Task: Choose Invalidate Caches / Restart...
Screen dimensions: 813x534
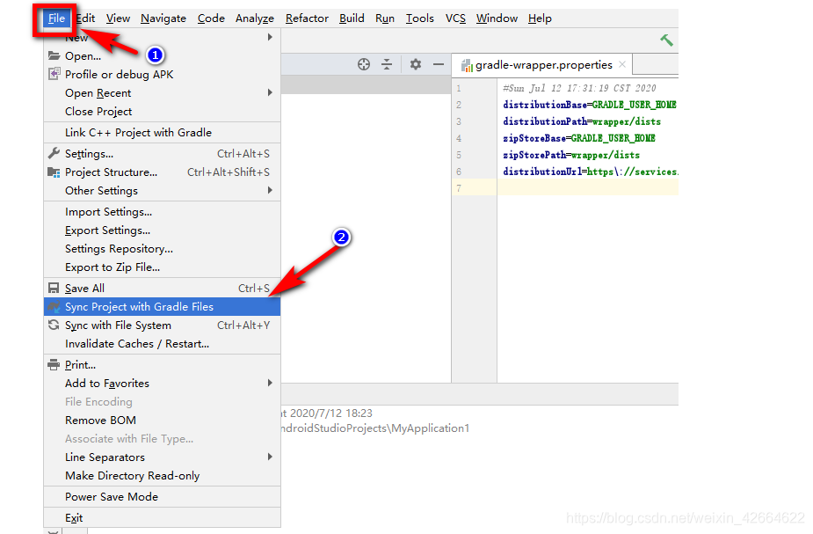Action: 163,344
